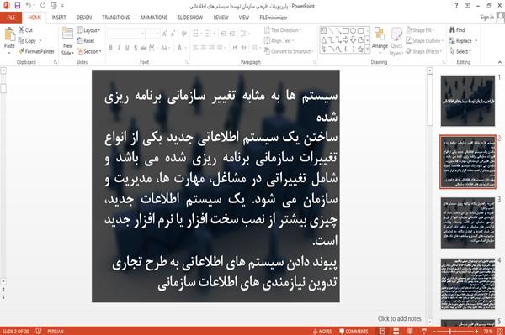The width and height of the screenshot is (505, 335).
Task: Toggle Strikethrough formatting
Action: [144, 48]
